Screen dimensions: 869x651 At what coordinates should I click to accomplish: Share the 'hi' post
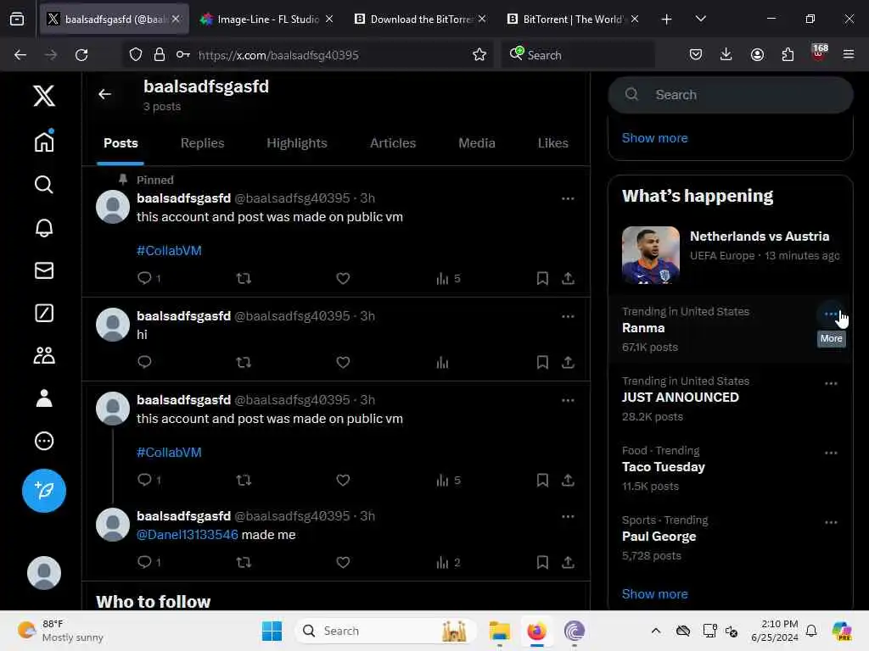[568, 362]
